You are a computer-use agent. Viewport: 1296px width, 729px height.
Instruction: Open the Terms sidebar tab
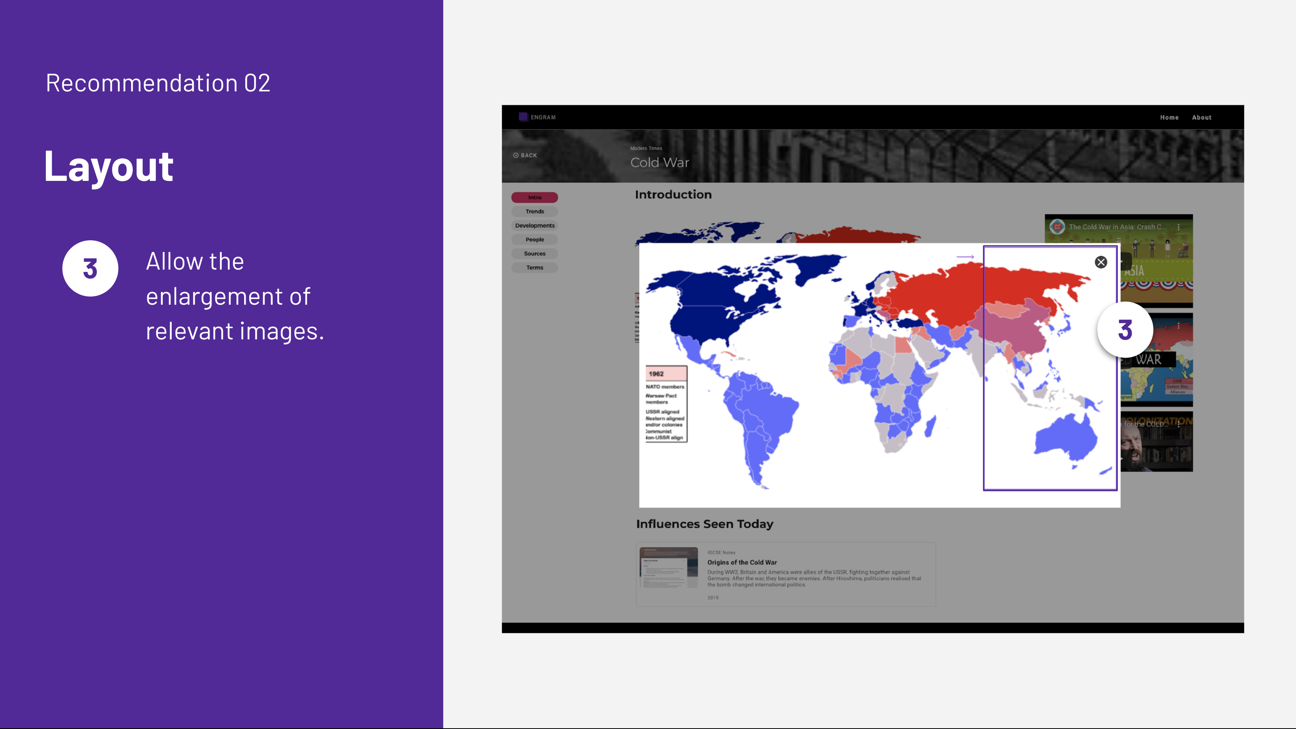(534, 268)
